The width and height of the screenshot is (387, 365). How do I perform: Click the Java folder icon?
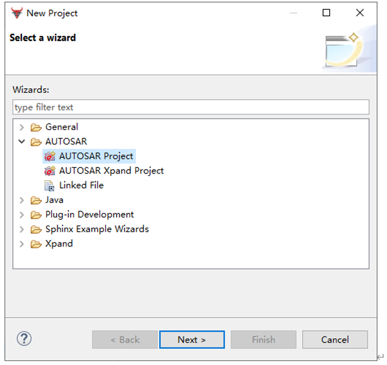pos(36,200)
